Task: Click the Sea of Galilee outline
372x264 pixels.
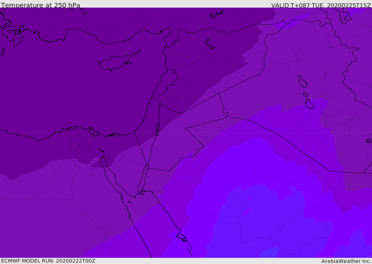Action: tap(159, 104)
